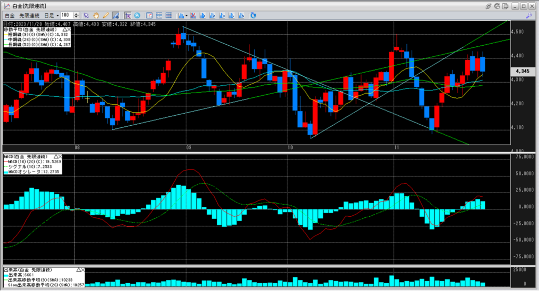The image size is (539, 291).
Task: Open the 先限連続 contract month selector
Action: tap(29, 15)
